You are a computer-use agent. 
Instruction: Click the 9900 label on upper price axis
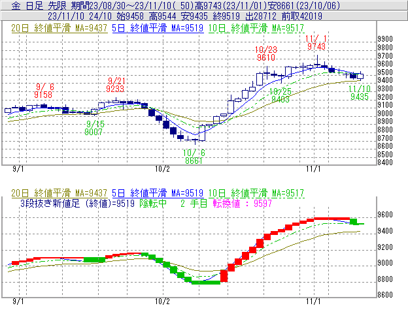385,39
